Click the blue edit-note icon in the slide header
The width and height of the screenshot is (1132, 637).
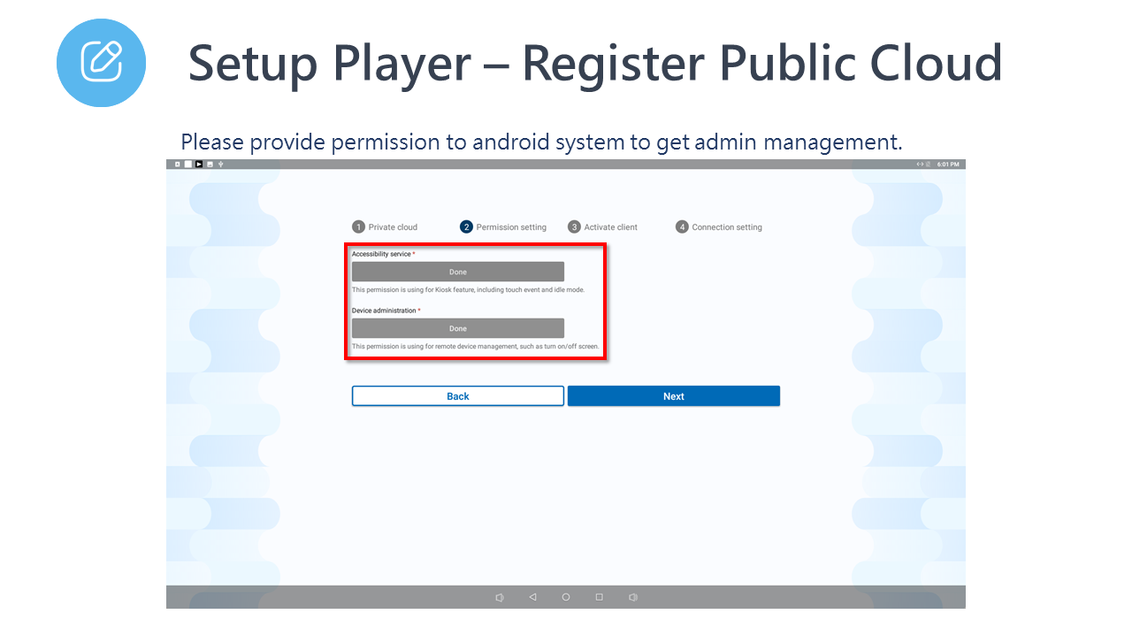(101, 62)
